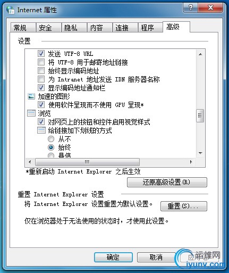Click the settings list scroll-down arrow

click(200, 153)
